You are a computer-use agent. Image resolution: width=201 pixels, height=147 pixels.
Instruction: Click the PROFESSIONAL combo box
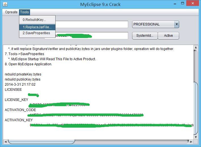[155, 24]
